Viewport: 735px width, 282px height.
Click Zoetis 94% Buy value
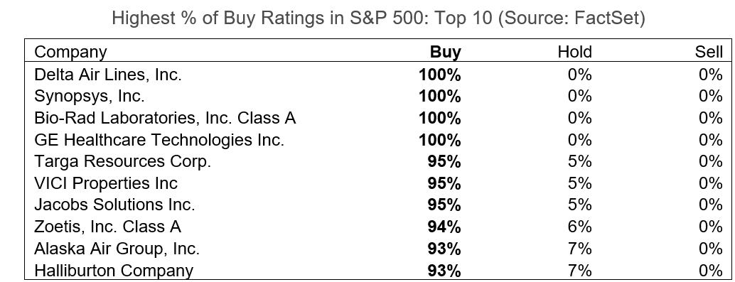click(444, 227)
